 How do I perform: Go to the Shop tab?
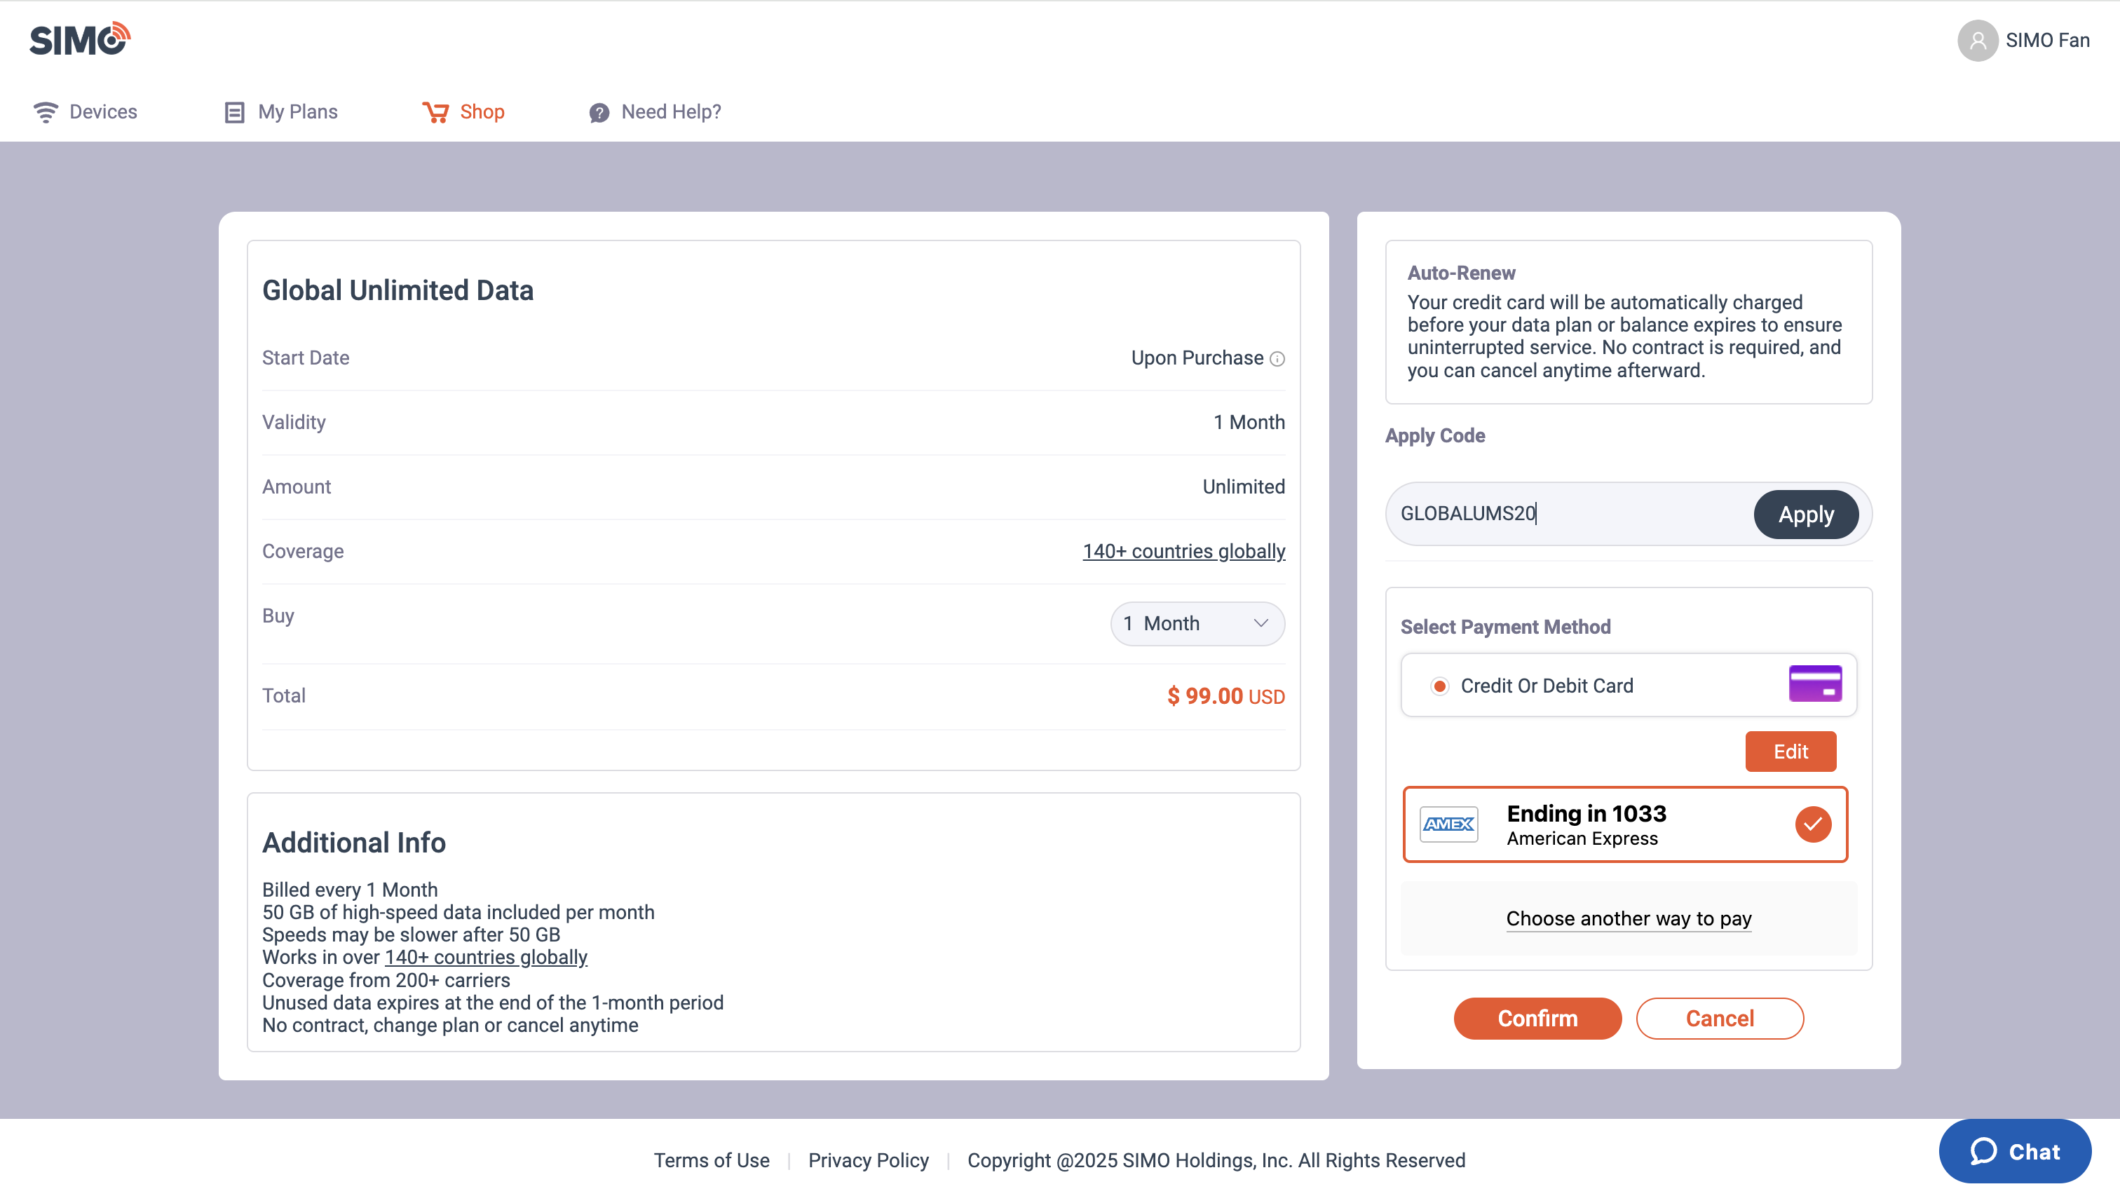463,112
